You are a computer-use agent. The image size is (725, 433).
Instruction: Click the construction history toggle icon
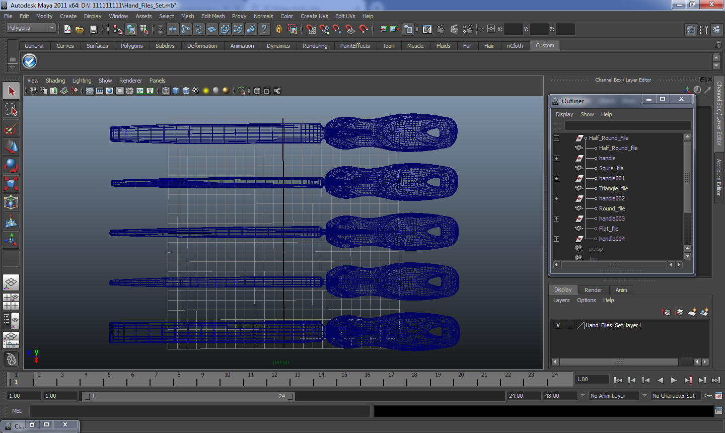coord(408,29)
